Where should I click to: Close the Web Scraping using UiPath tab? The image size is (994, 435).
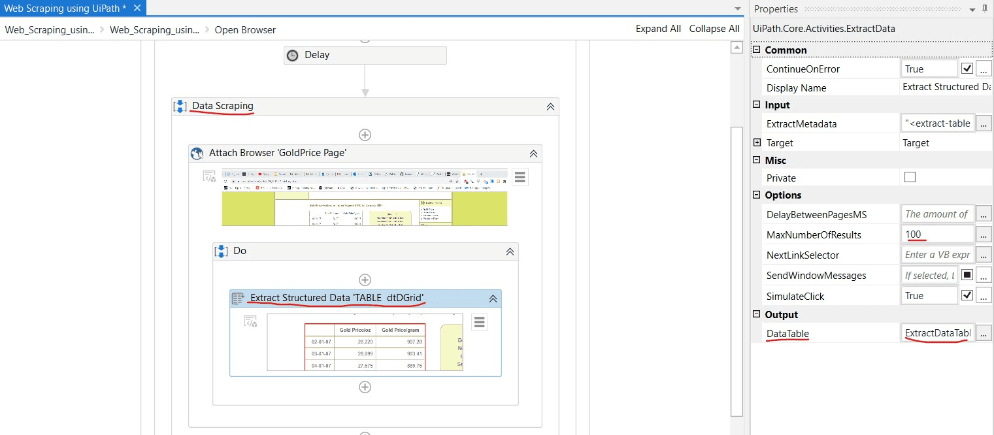click(137, 8)
